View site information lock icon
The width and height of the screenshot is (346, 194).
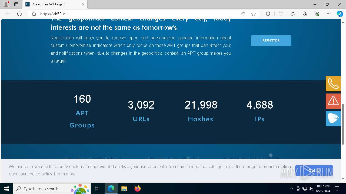(34, 14)
